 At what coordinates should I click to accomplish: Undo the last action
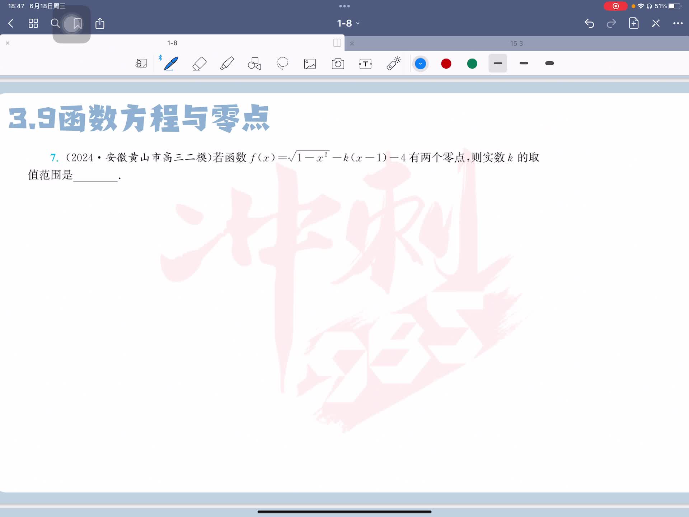pos(589,23)
